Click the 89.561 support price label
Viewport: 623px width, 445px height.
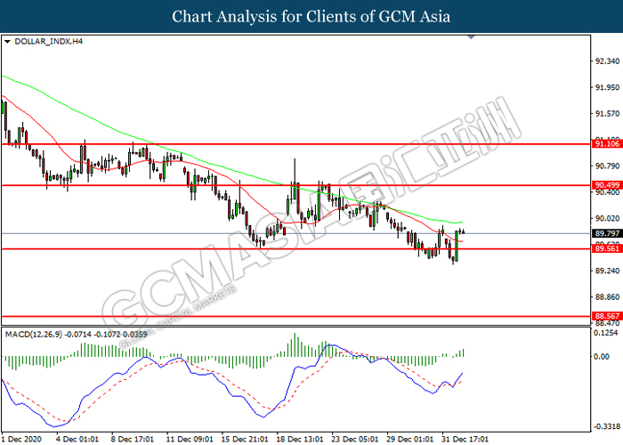tap(607, 248)
